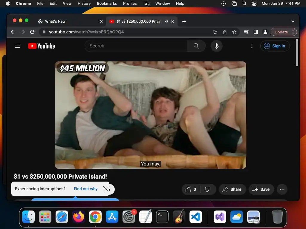Screen dimensions: 306x229
Task: Like the video with thumbs up
Action: (191, 189)
